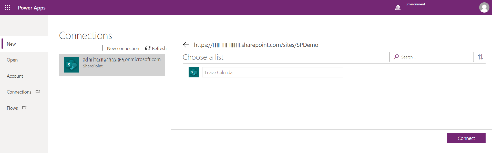Click the Environment globe icon
Viewport: 492px width, 153px height.
pos(398,7)
